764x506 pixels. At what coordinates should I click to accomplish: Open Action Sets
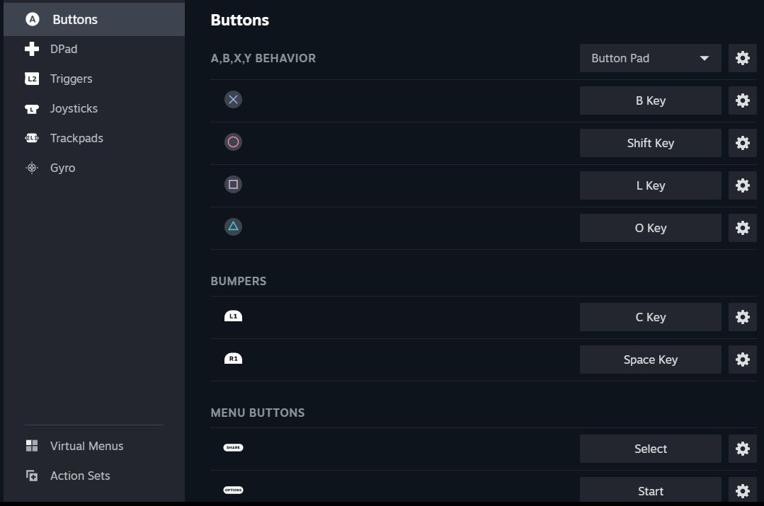(80, 476)
